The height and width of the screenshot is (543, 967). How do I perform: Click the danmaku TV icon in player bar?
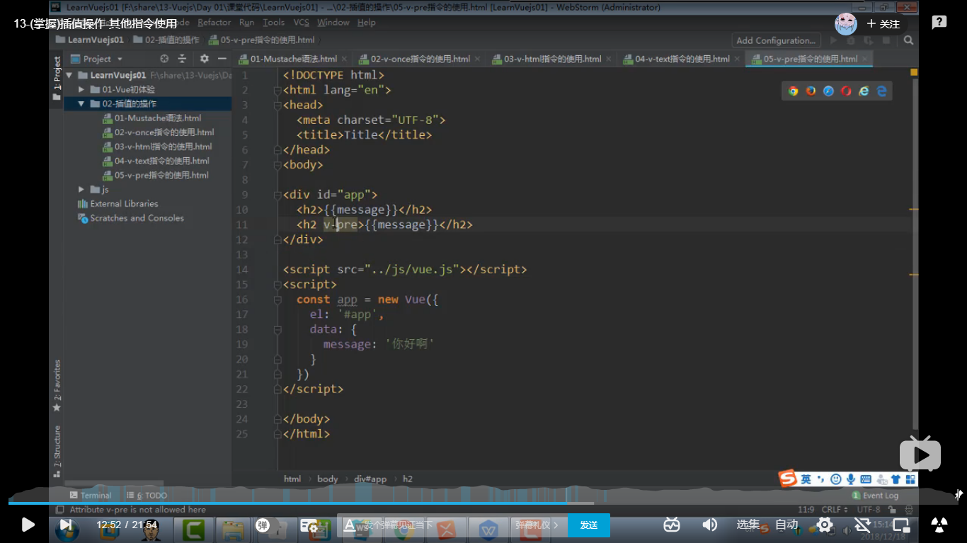tap(672, 525)
